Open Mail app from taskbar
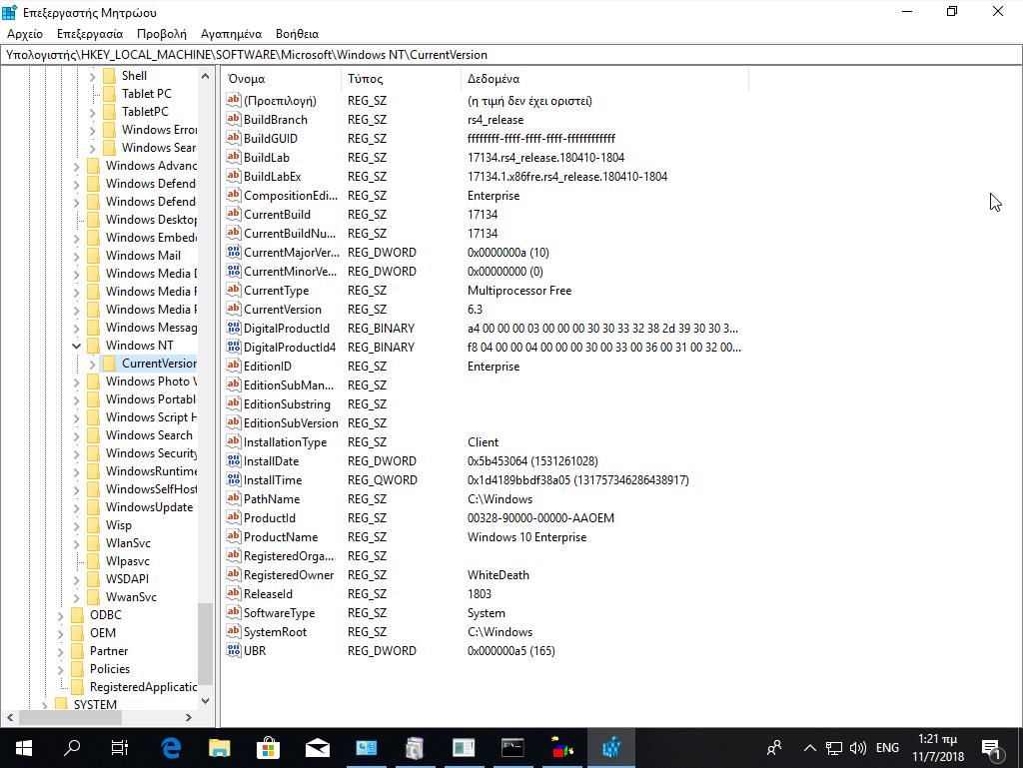Screen dimensions: 1023x768 317,748
